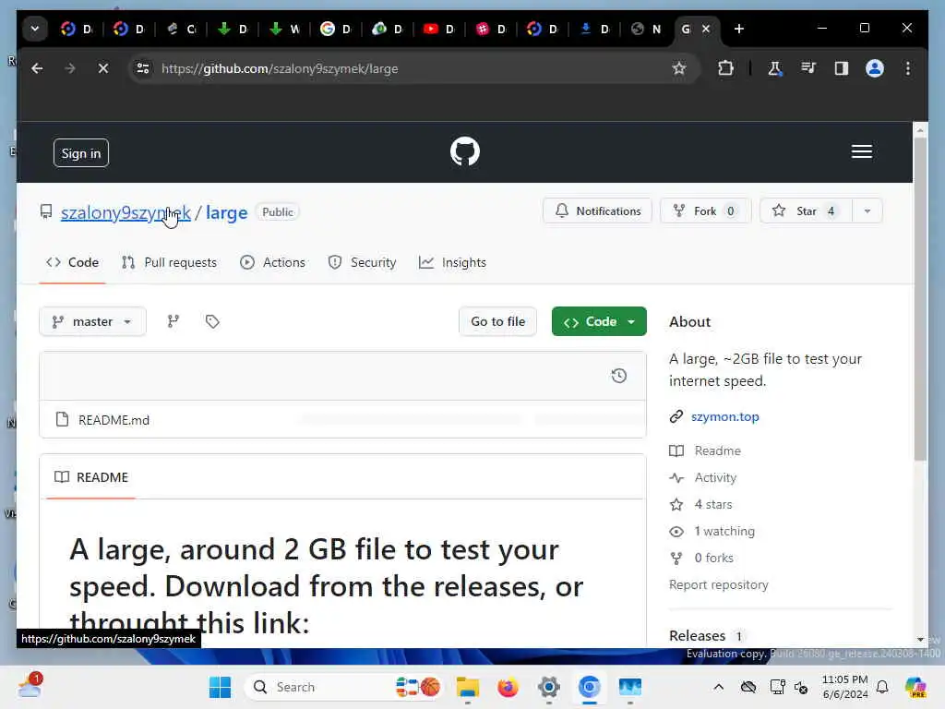View the 1 watching list
This screenshot has height=709, width=945.
[724, 531]
